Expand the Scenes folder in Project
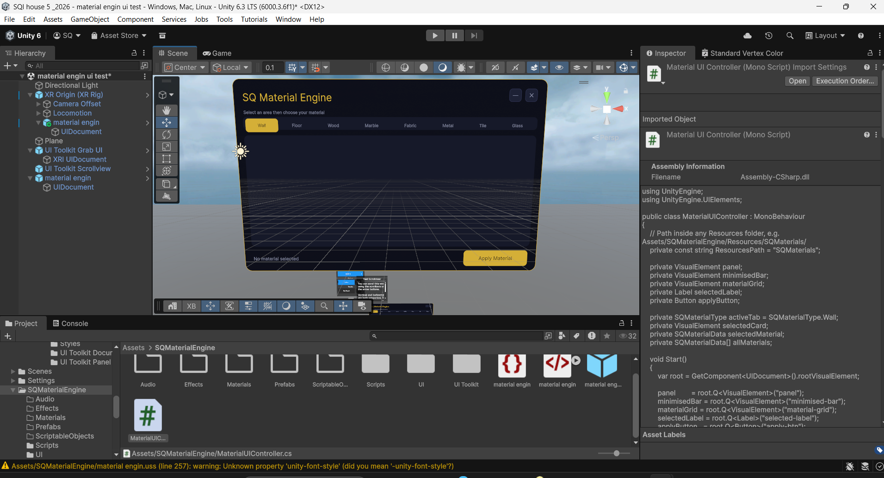884x478 pixels. pyautogui.click(x=13, y=371)
